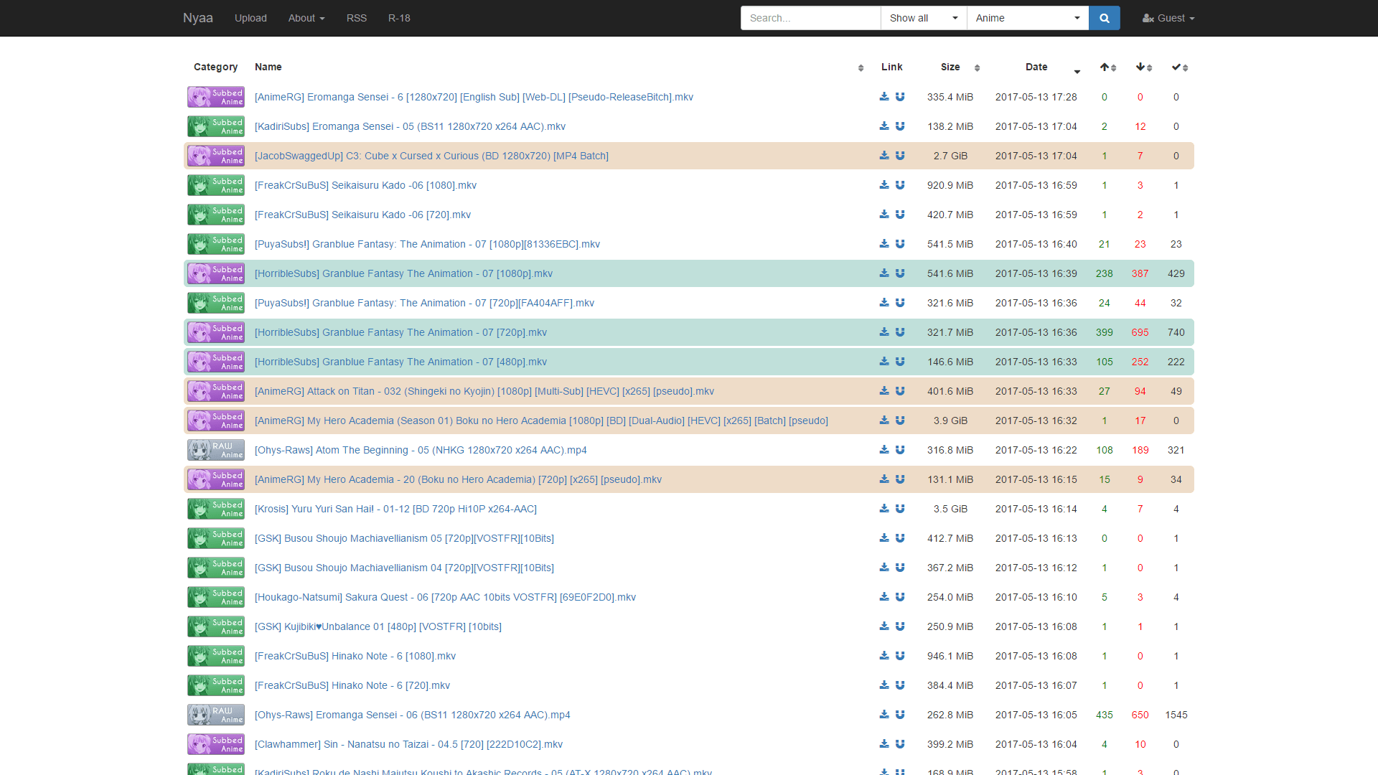
Task: Open the Show all filter dropdown
Action: coord(923,18)
